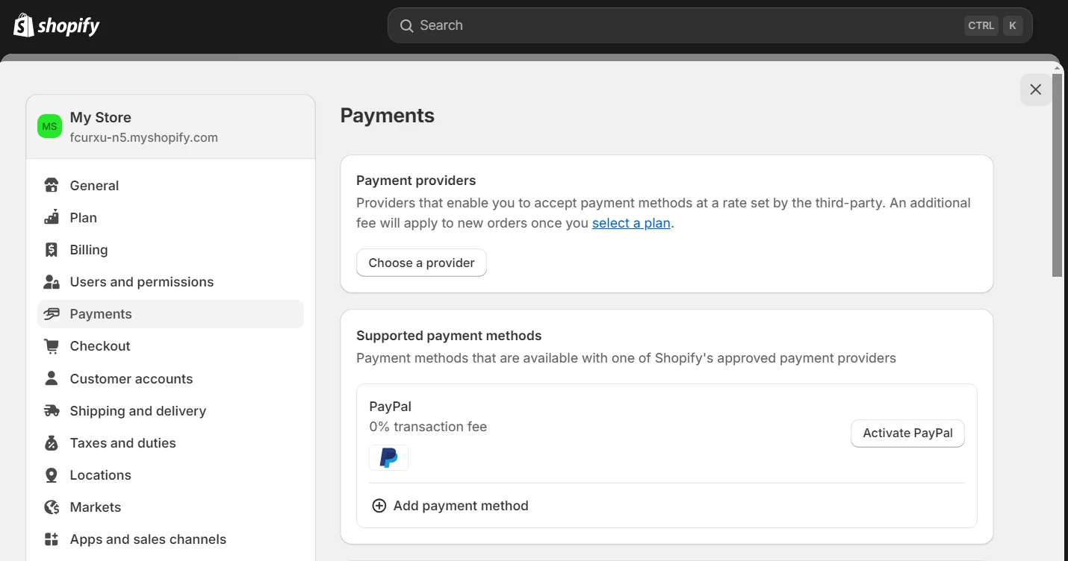Screen dimensions: 1068x561
Task: Click Activate PayPal button
Action: 907,433
